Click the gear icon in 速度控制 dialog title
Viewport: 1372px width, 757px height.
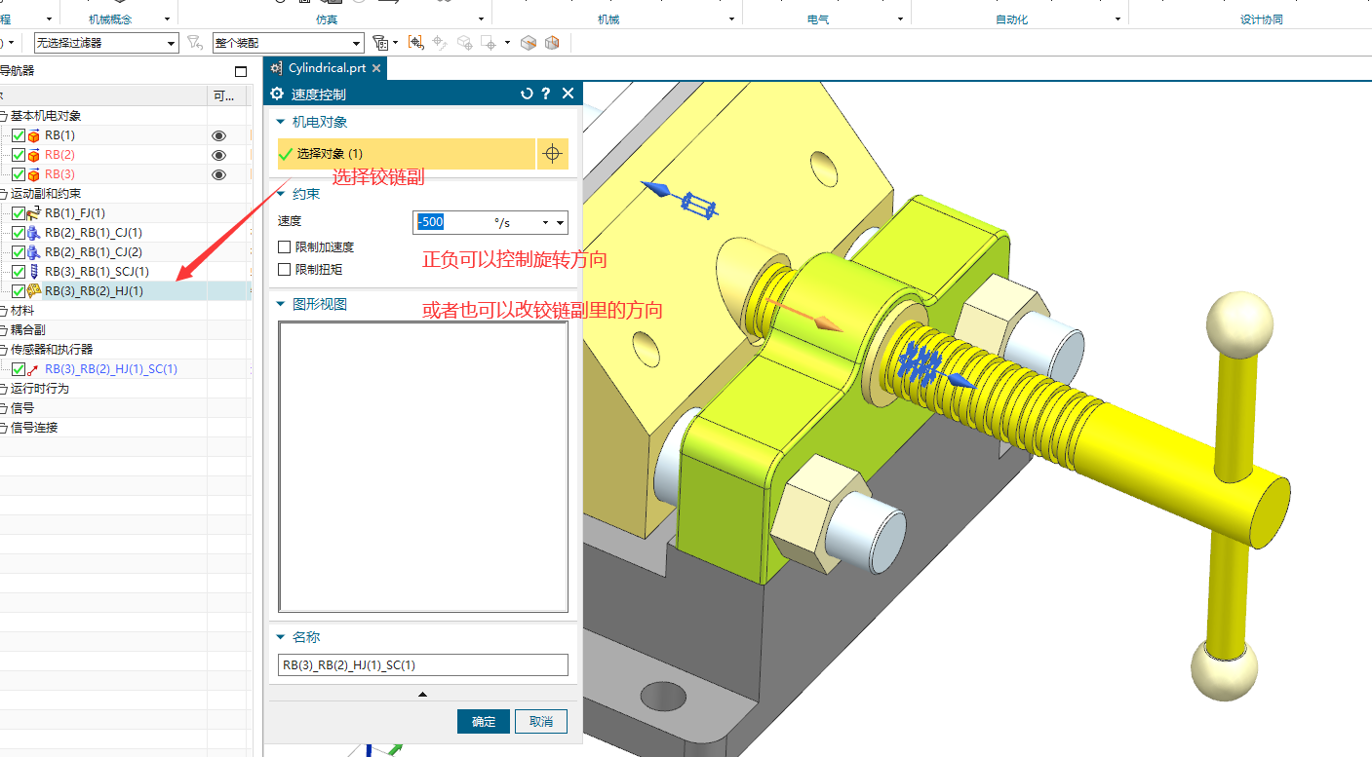277,94
